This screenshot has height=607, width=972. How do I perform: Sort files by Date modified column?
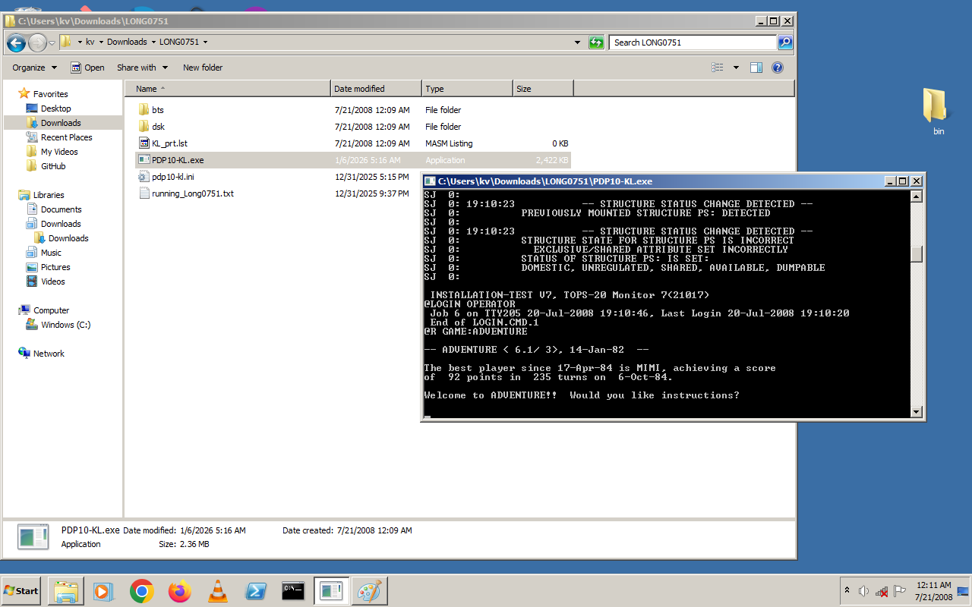tap(375, 89)
